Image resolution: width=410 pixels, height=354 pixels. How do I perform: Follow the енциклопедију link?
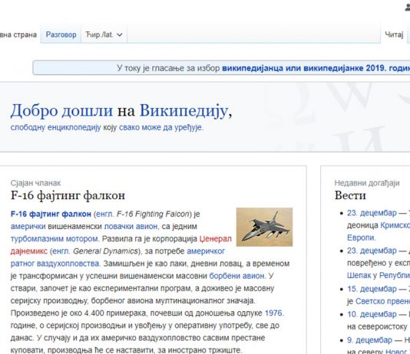pos(74,127)
